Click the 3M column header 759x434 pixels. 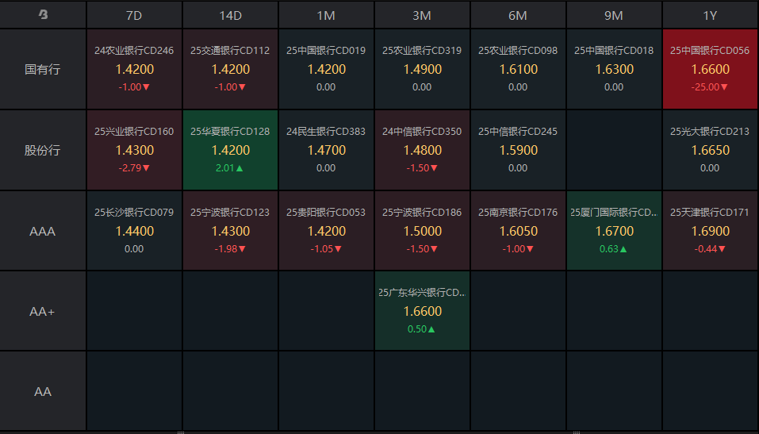[x=422, y=16]
